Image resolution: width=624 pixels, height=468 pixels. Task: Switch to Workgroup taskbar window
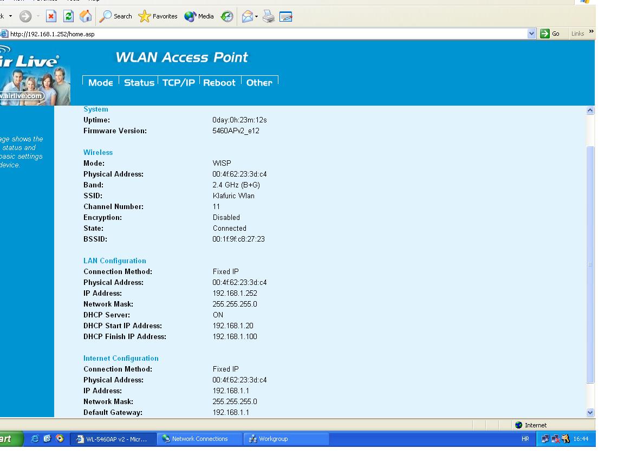coord(286,439)
